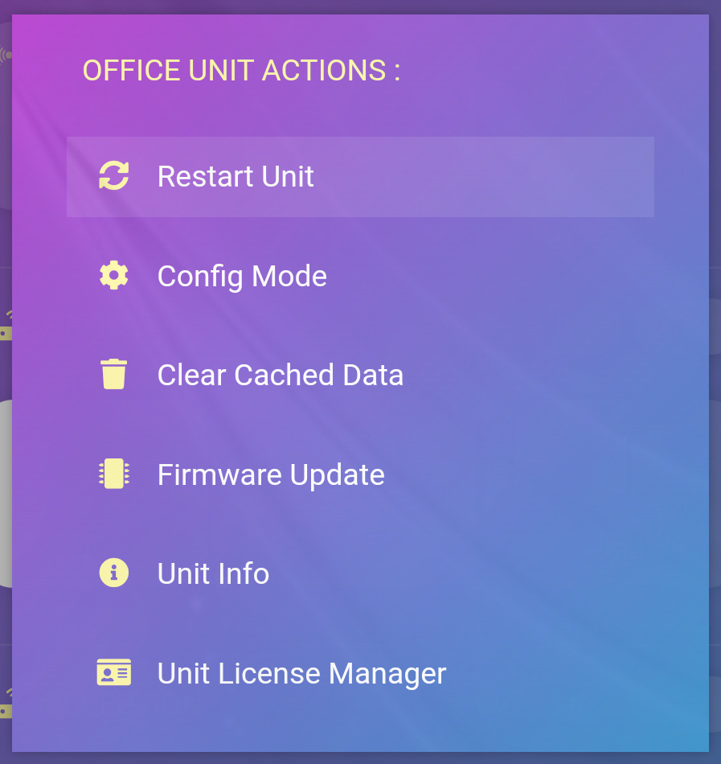Open the Unit Info text entry
This screenshot has height=764, width=721.
[x=213, y=574]
